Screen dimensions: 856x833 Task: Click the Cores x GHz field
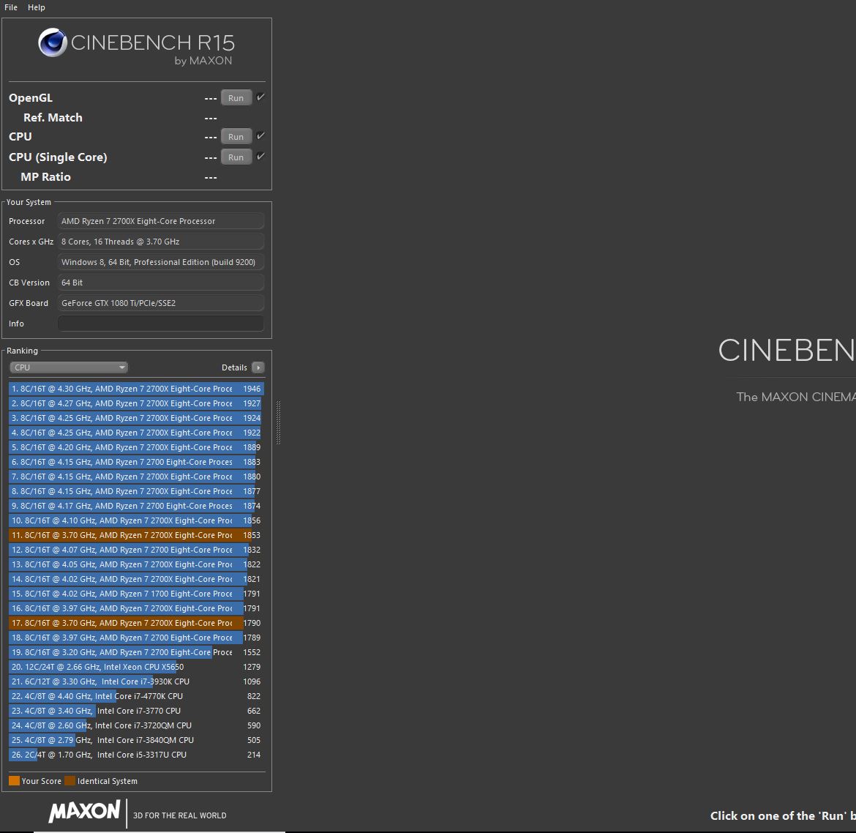click(160, 242)
